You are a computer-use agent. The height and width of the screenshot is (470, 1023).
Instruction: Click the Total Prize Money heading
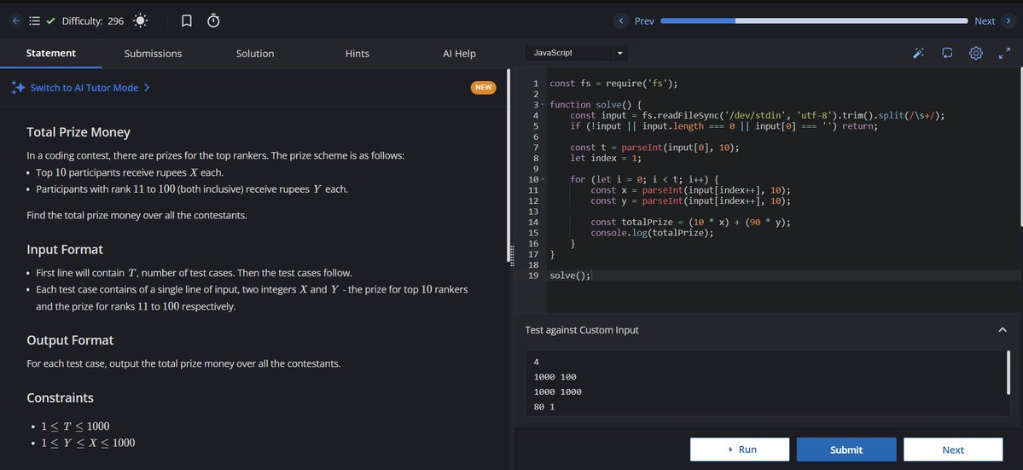click(x=78, y=132)
